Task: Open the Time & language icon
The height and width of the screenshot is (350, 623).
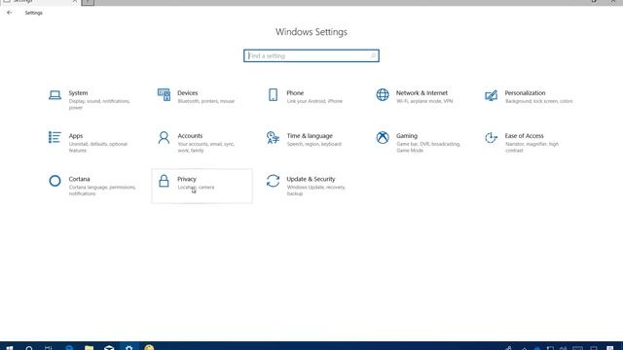Action: [x=273, y=137]
